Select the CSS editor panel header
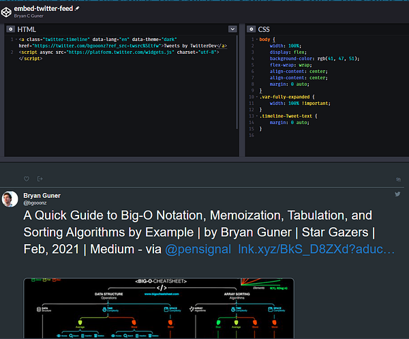This screenshot has width=409, height=339. [264, 29]
